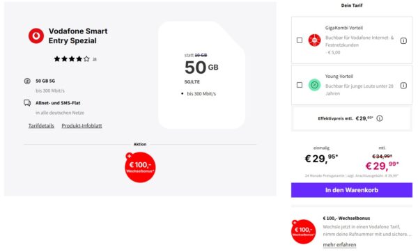418x252 pixels.
Task: Click the 50 GB 5G speed icon
Action: (27, 81)
